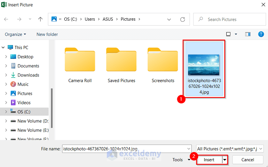Image resolution: width=268 pixels, height=167 pixels.
Task: Expand the Pictures tree node
Action: [6, 94]
